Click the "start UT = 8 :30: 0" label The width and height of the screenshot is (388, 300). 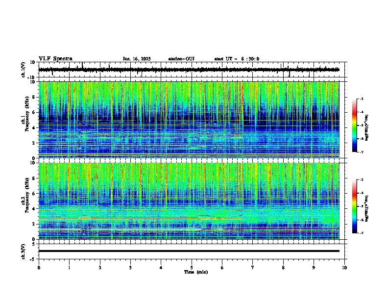point(237,59)
